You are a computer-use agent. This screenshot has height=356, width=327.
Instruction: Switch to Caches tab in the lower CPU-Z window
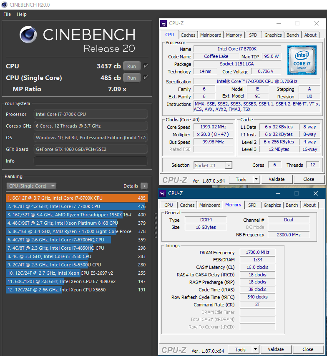(x=187, y=205)
